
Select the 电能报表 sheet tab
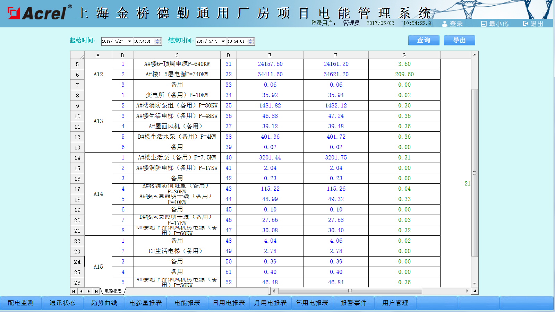[x=113, y=291]
